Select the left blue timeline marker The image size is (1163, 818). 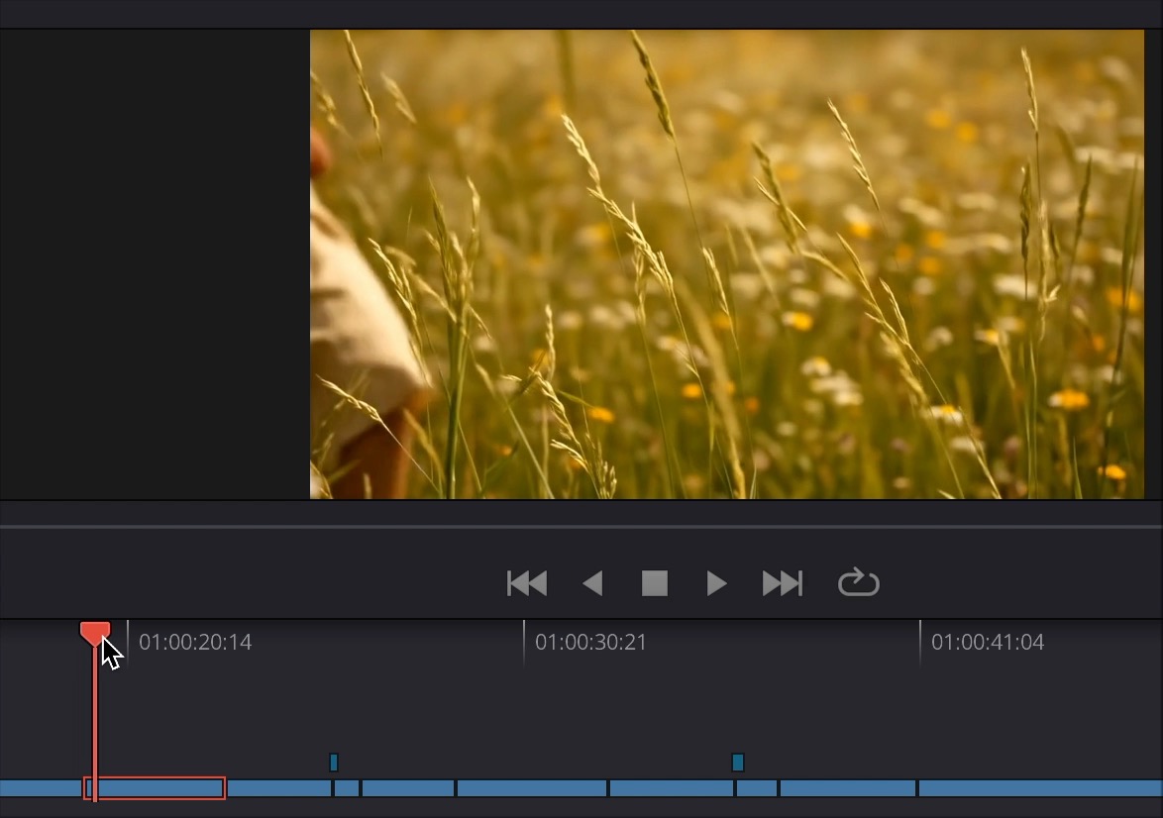(x=334, y=762)
